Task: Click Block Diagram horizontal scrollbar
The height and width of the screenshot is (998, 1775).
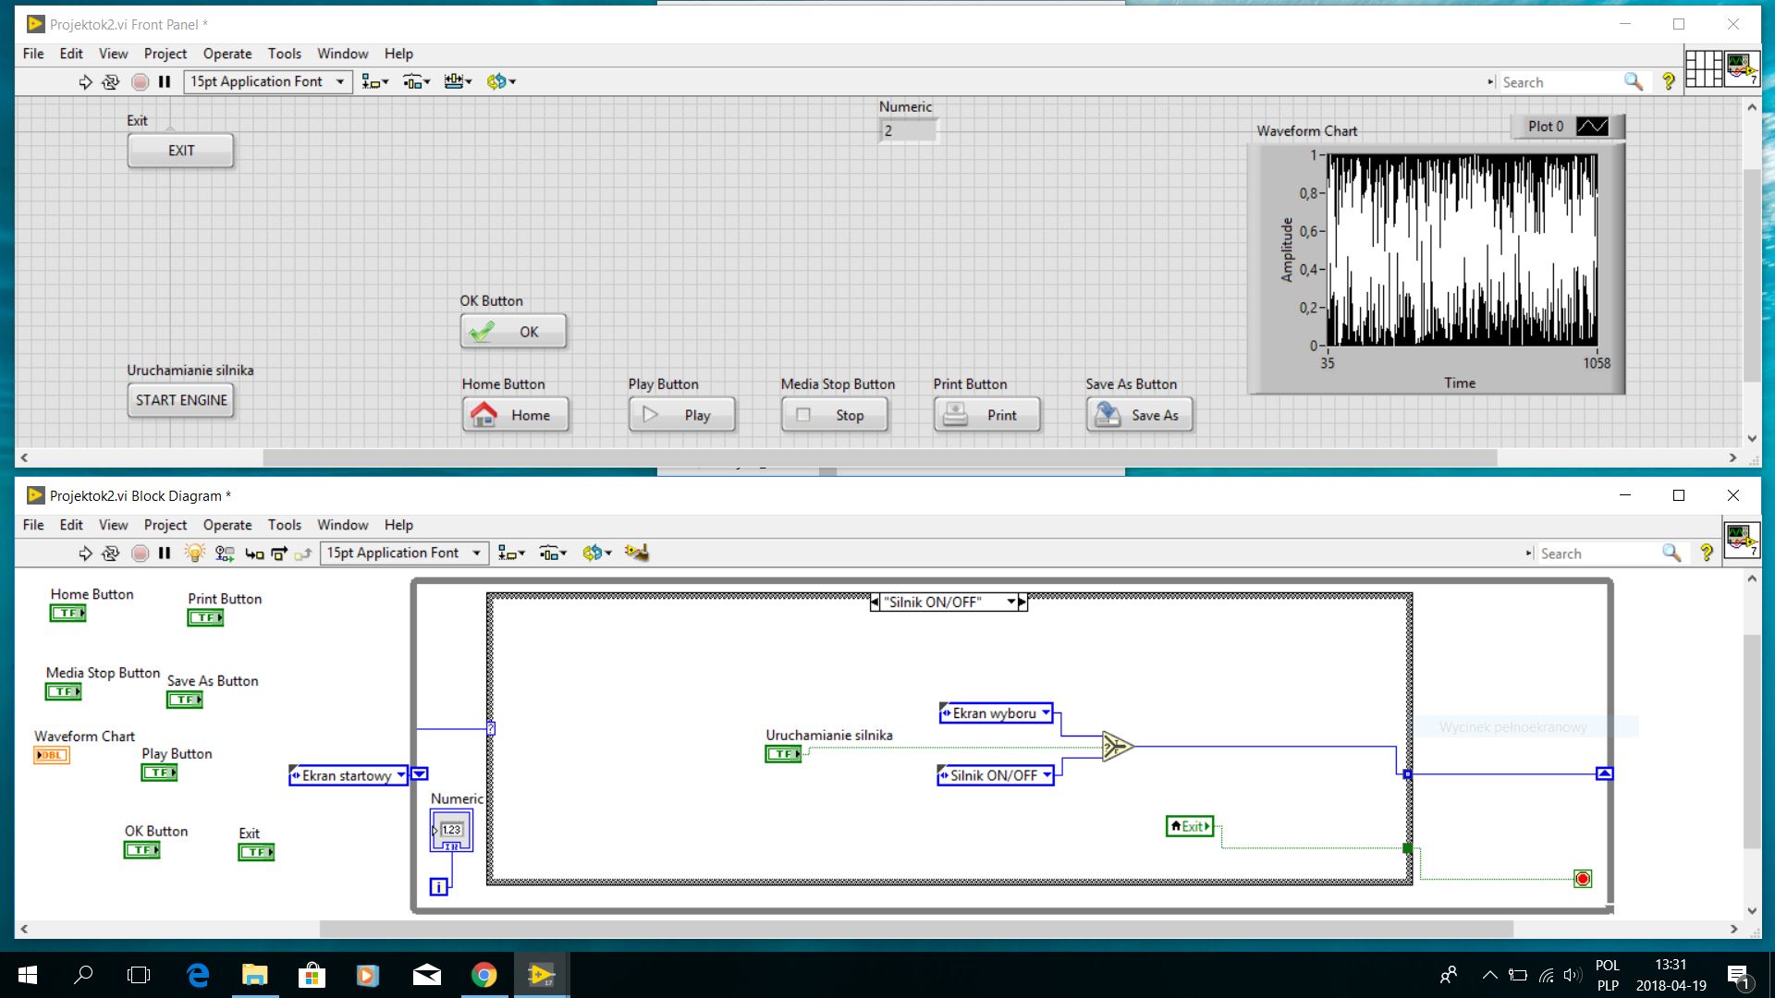Action: click(x=915, y=929)
